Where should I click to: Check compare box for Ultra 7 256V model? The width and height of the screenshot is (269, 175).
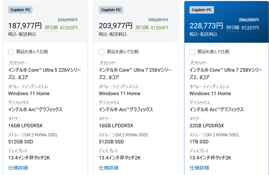(102, 52)
